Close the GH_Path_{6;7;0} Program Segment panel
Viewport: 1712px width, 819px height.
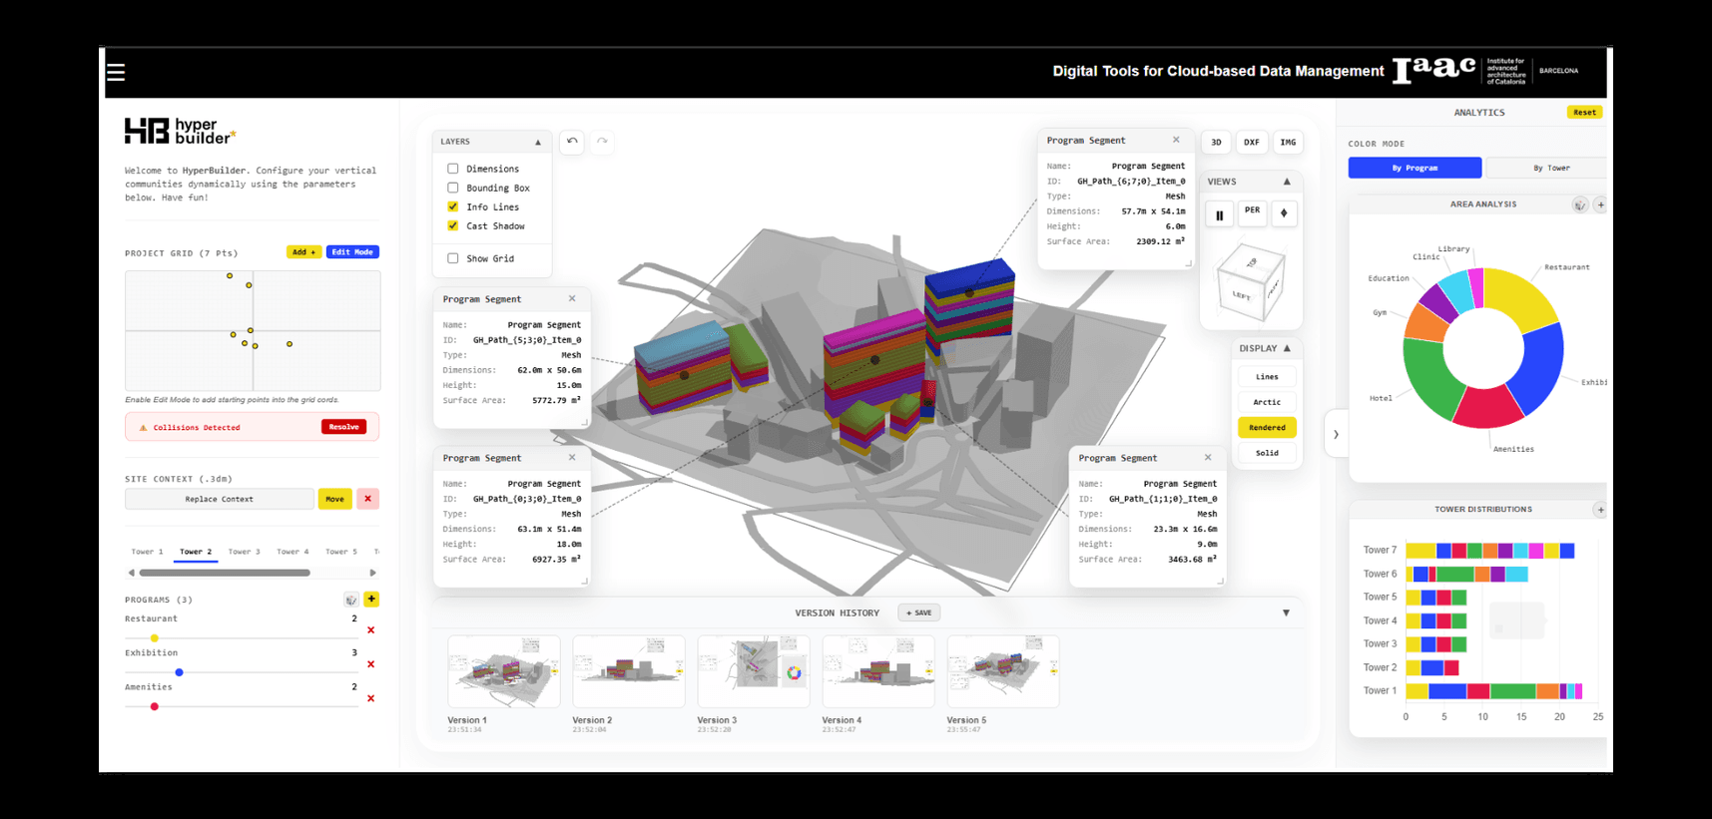pyautogui.click(x=1176, y=140)
